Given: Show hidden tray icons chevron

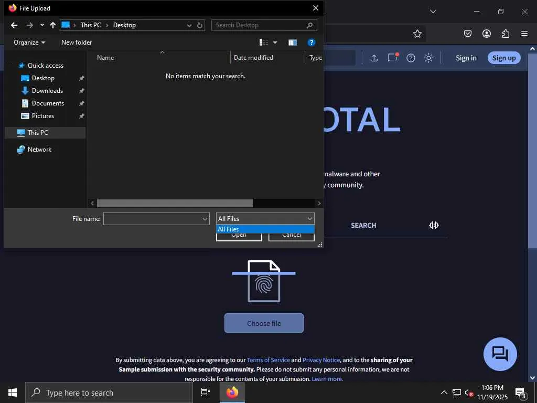Looking at the screenshot, I should point(444,393).
